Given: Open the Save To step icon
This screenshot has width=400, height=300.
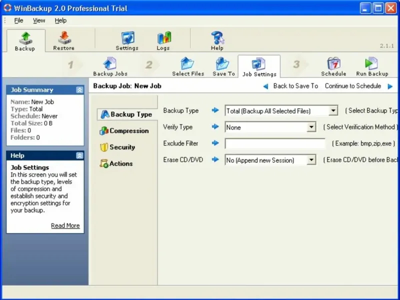Looking at the screenshot, I should pyautogui.click(x=223, y=67).
